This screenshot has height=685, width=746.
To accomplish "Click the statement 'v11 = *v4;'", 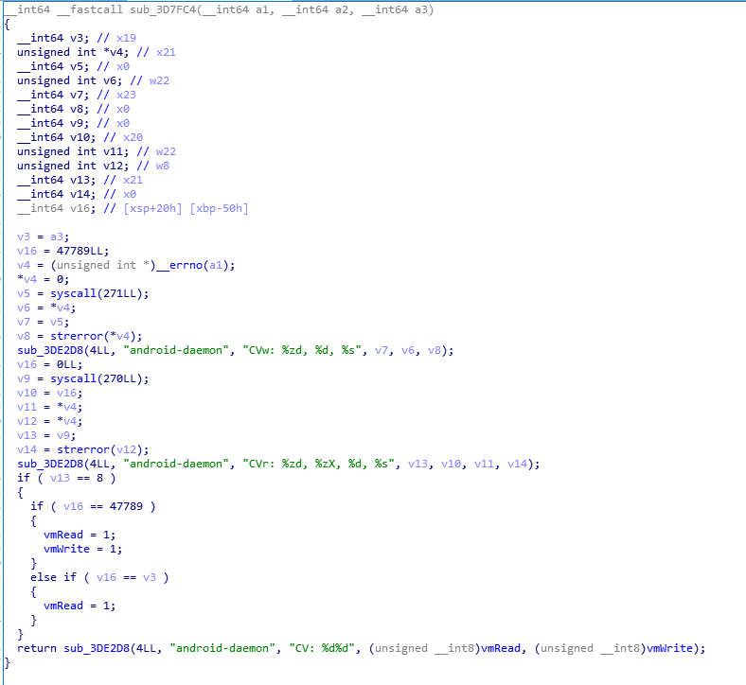I will [x=50, y=408].
